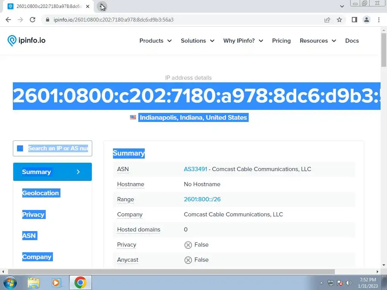Open the browser side panel icon
This screenshot has height=290, width=387.
tap(354, 20)
